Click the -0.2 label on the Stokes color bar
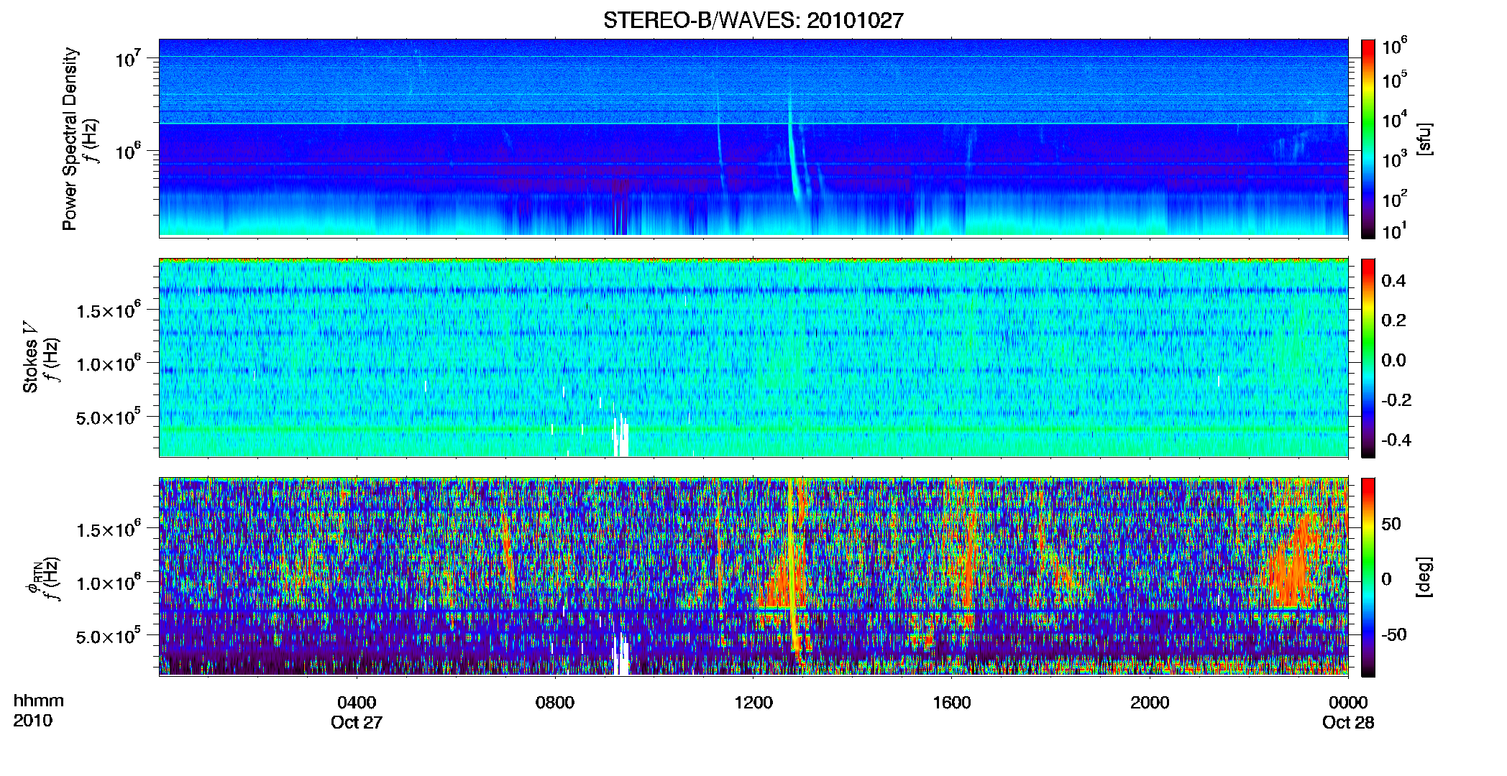This screenshot has height=776, width=1507. (1396, 400)
